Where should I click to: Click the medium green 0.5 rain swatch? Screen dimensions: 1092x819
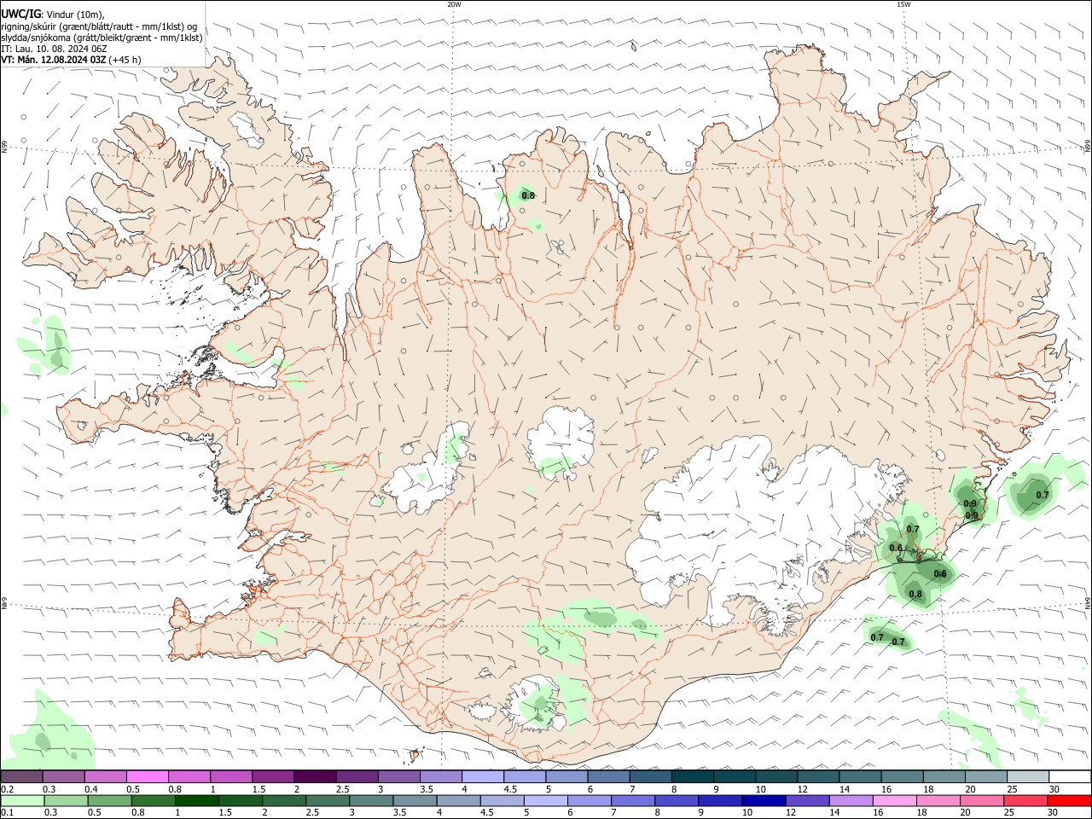click(109, 800)
